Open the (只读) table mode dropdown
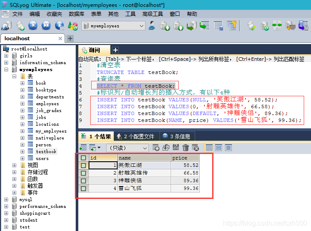The width and height of the screenshot is (311, 231). click(x=127, y=148)
